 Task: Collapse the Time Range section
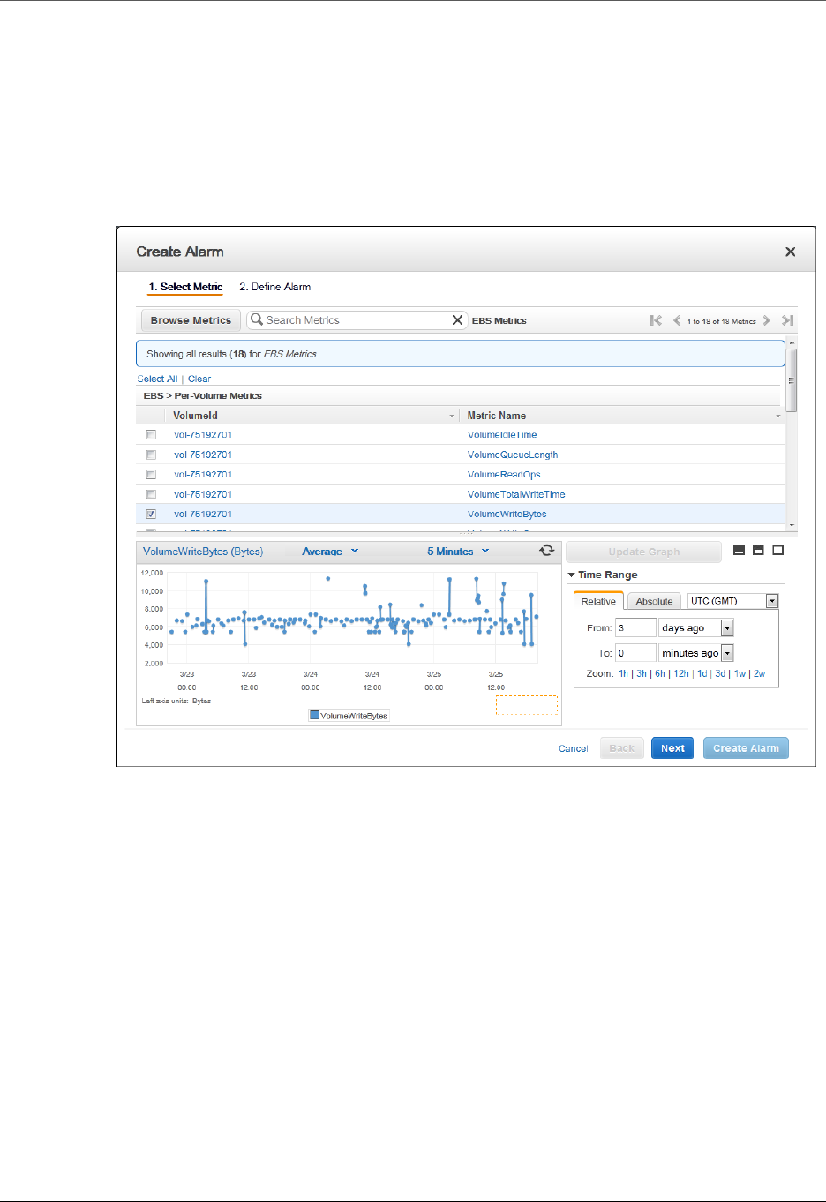(572, 575)
